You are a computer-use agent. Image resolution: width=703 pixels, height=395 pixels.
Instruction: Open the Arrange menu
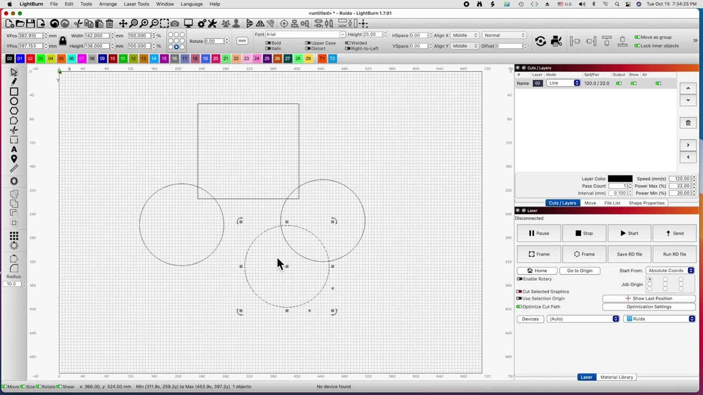pyautogui.click(x=108, y=4)
